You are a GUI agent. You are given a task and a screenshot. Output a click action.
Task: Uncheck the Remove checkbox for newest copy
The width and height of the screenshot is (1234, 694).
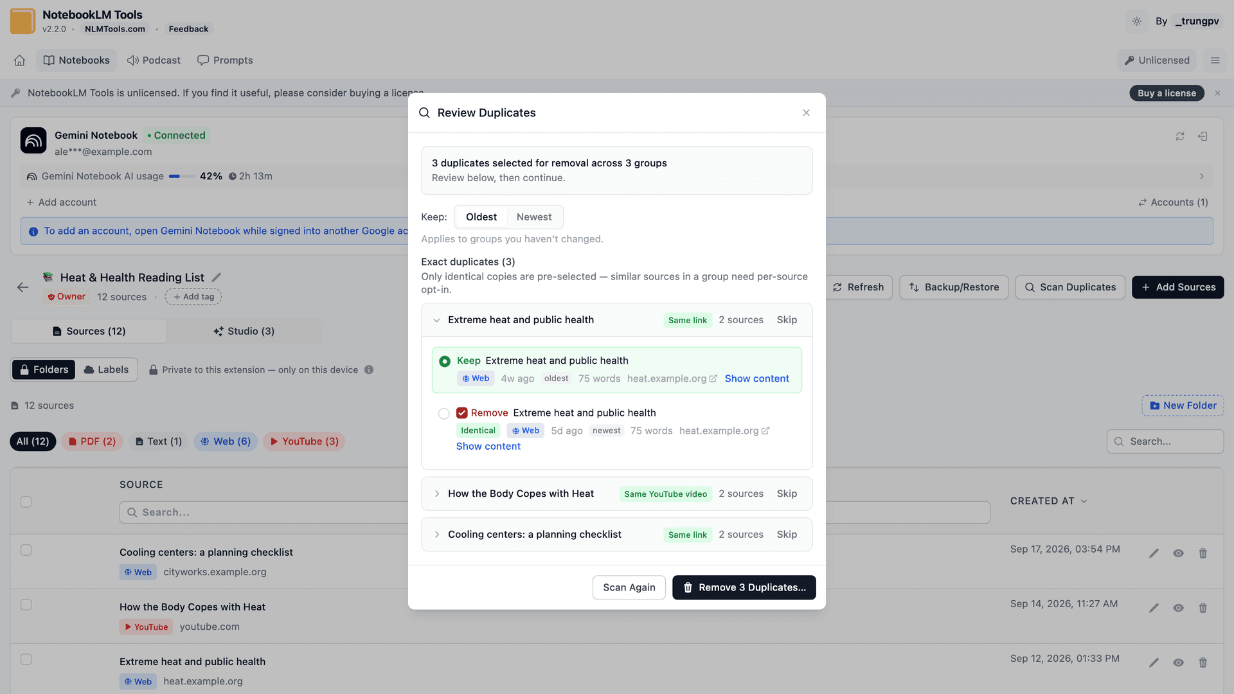462,413
